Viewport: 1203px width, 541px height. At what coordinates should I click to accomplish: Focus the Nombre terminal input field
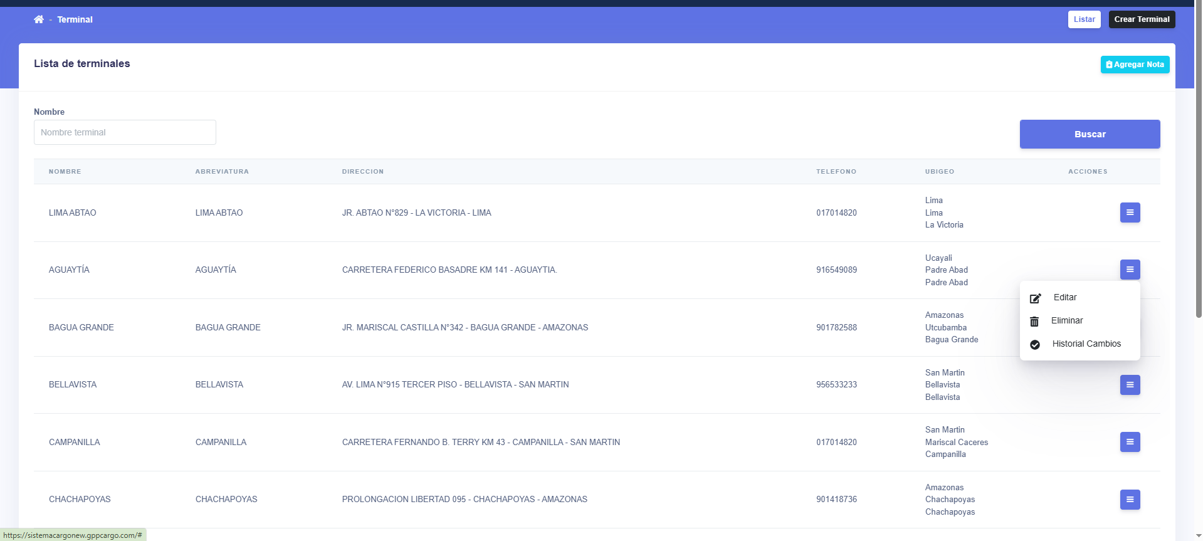(125, 132)
